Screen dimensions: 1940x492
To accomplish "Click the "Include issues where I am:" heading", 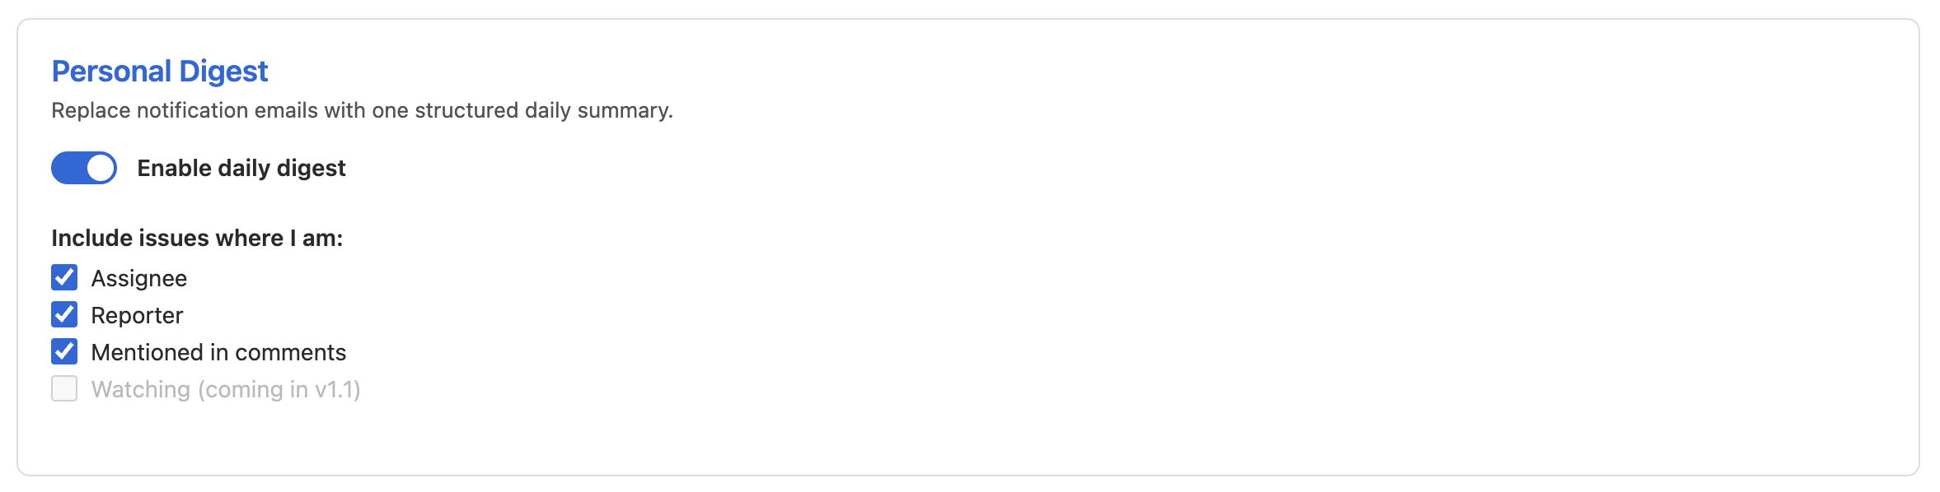I will [197, 238].
